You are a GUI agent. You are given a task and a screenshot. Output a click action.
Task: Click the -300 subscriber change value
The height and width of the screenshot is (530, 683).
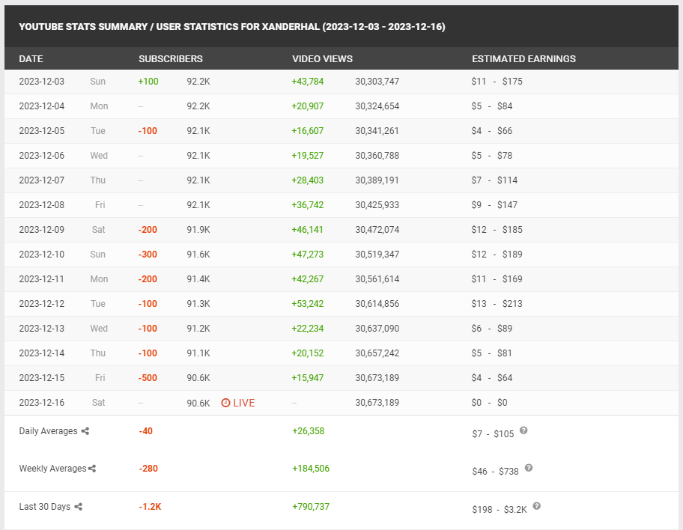(x=148, y=255)
